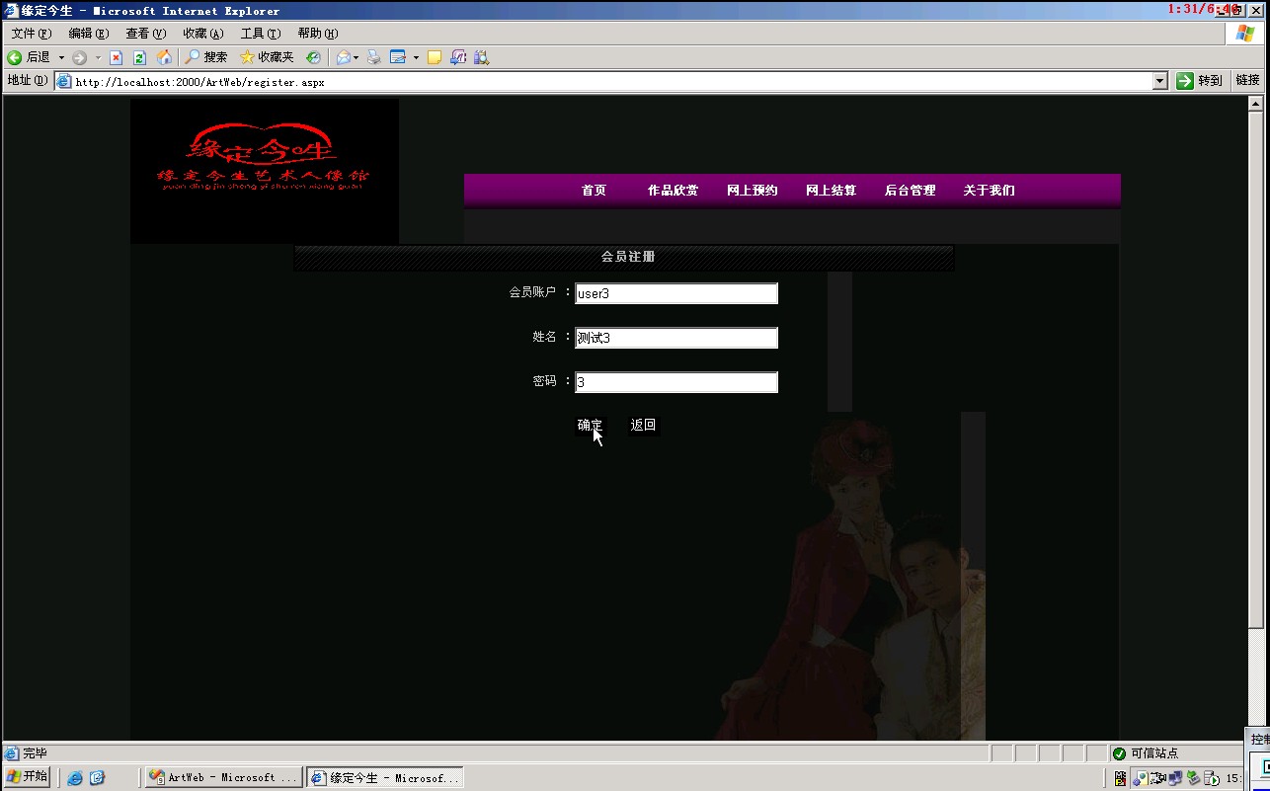This screenshot has width=1270, height=791.
Task: Click the 可信站点 trusted sites status indicator
Action: point(1146,753)
